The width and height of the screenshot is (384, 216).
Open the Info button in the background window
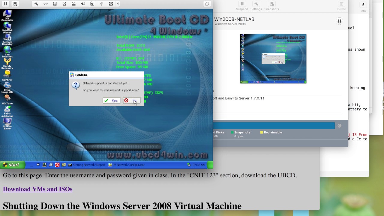(x=363, y=7)
